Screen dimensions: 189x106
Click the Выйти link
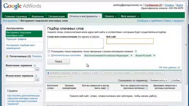pos(180,5)
